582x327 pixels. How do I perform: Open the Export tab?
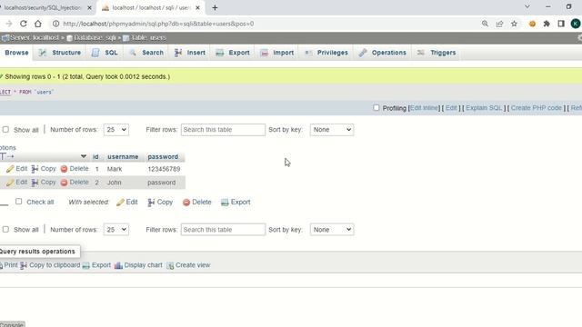pos(233,53)
